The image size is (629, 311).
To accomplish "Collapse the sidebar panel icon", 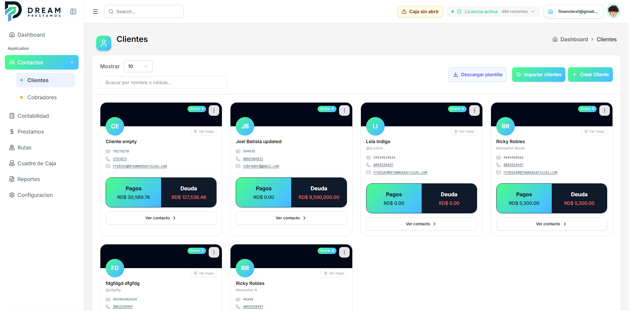I will click(73, 12).
